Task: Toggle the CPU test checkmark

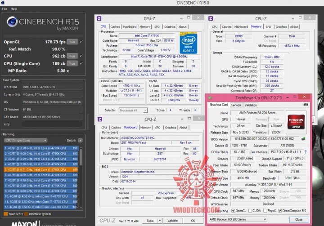Action: point(81,56)
